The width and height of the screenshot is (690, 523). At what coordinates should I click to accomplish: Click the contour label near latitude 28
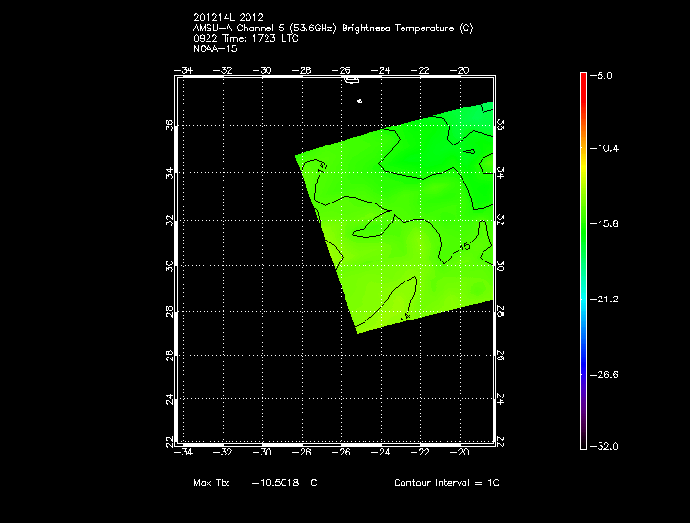click(404, 315)
